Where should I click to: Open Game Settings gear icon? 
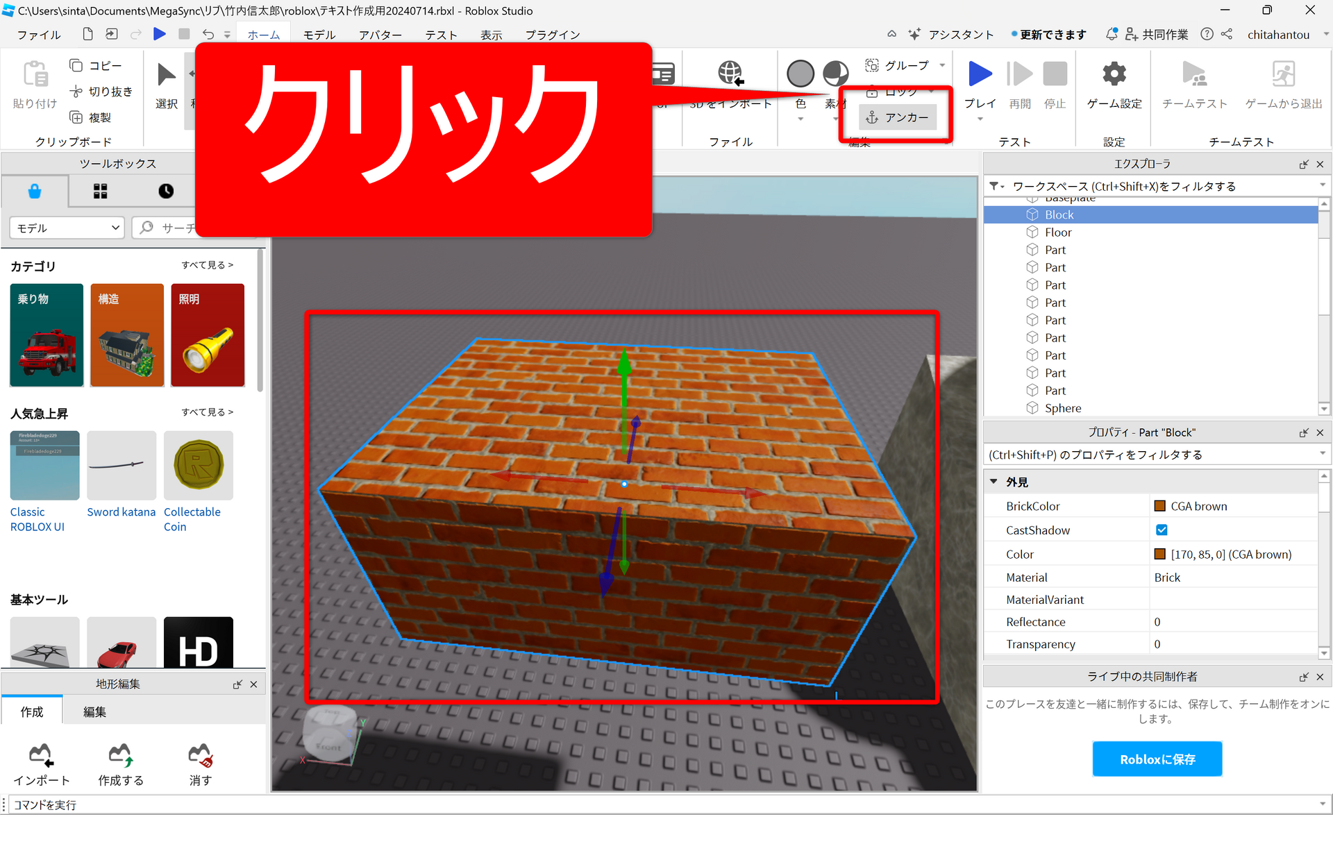point(1114,74)
